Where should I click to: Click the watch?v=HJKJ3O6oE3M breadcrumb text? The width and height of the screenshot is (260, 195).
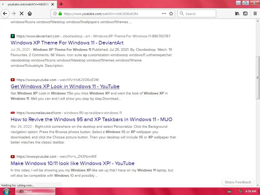click(79, 80)
